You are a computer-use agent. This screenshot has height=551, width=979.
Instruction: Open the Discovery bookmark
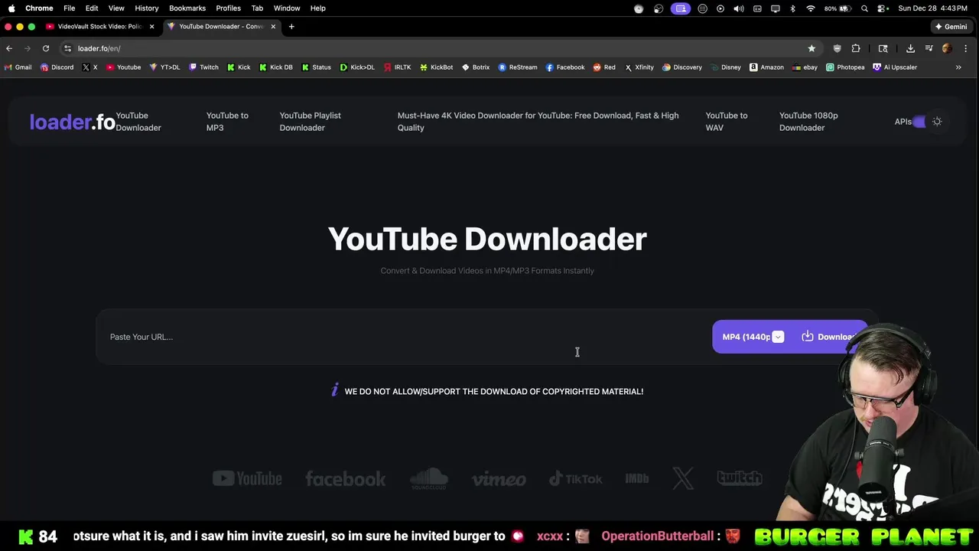682,67
